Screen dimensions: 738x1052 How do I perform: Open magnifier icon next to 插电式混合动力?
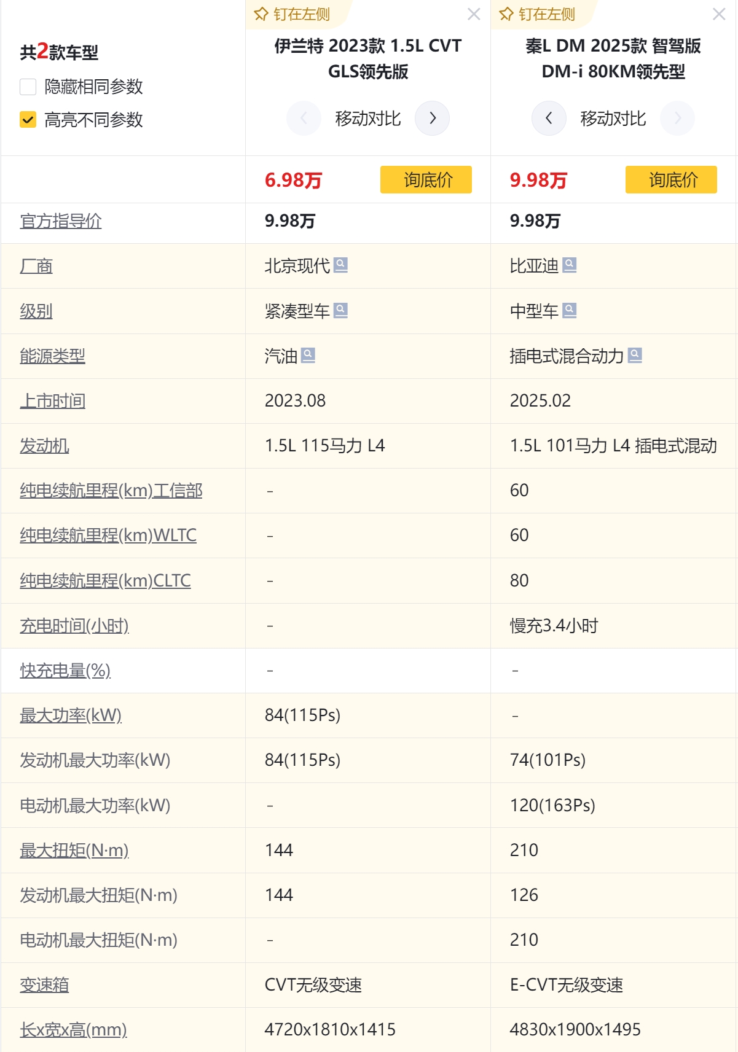[635, 355]
